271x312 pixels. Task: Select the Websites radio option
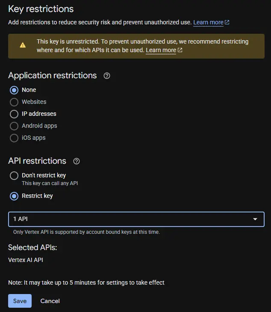pos(14,102)
